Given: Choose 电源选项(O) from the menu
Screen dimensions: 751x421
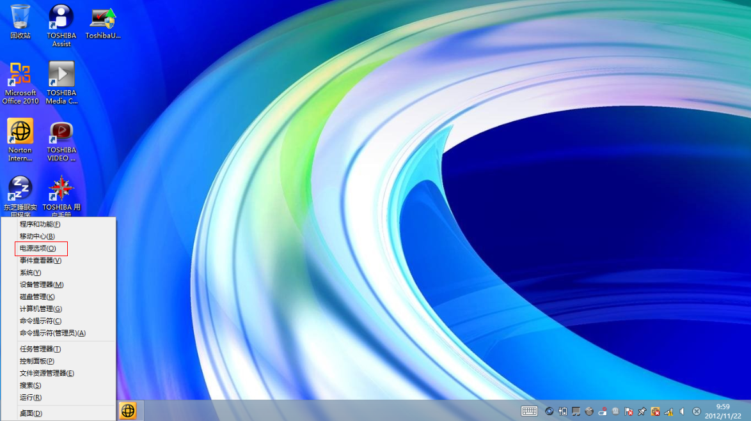Looking at the screenshot, I should click(x=58, y=249).
